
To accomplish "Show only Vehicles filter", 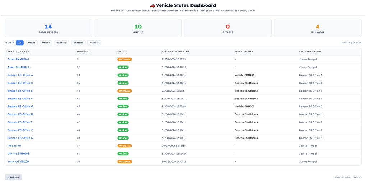I will [x=94, y=43].
